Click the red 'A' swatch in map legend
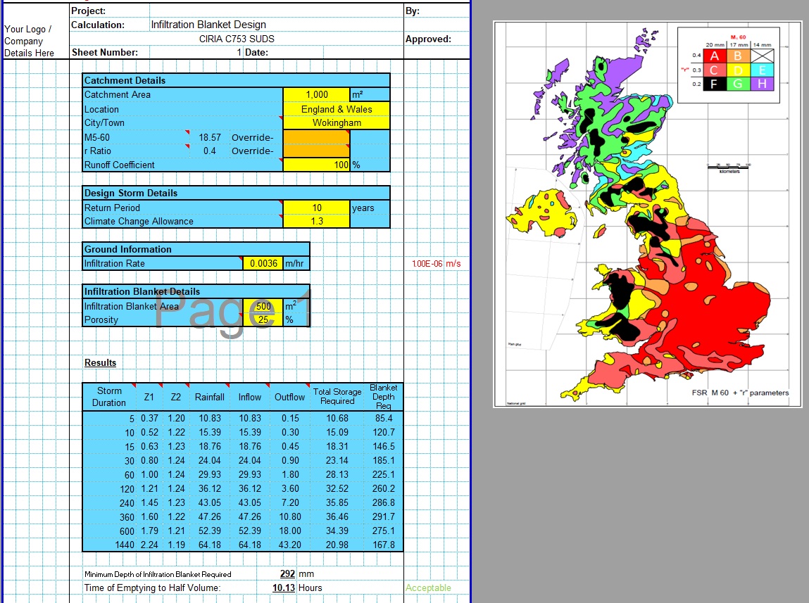Viewport: 809px width, 603px height. pos(715,56)
